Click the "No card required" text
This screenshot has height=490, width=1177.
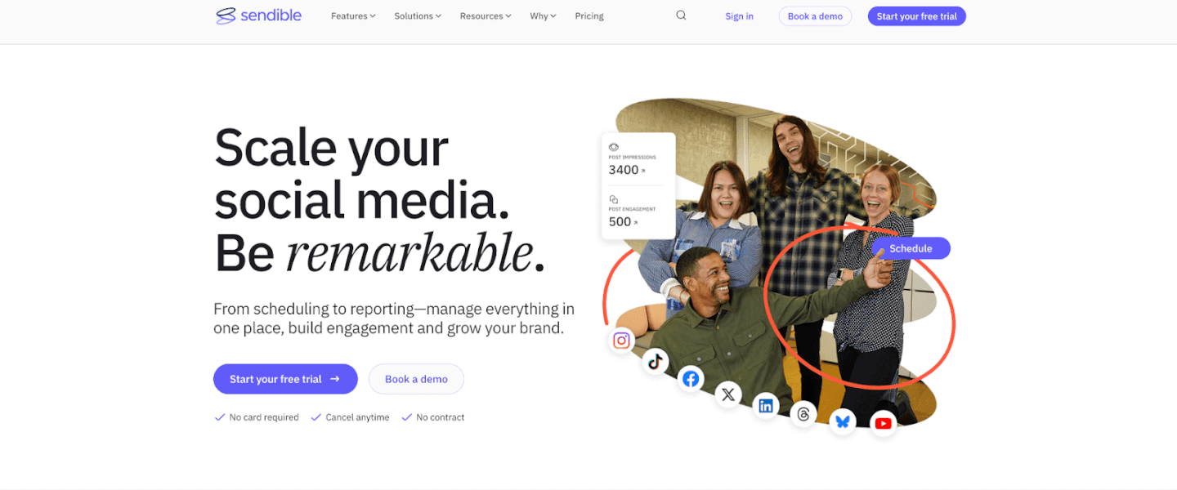pos(264,417)
